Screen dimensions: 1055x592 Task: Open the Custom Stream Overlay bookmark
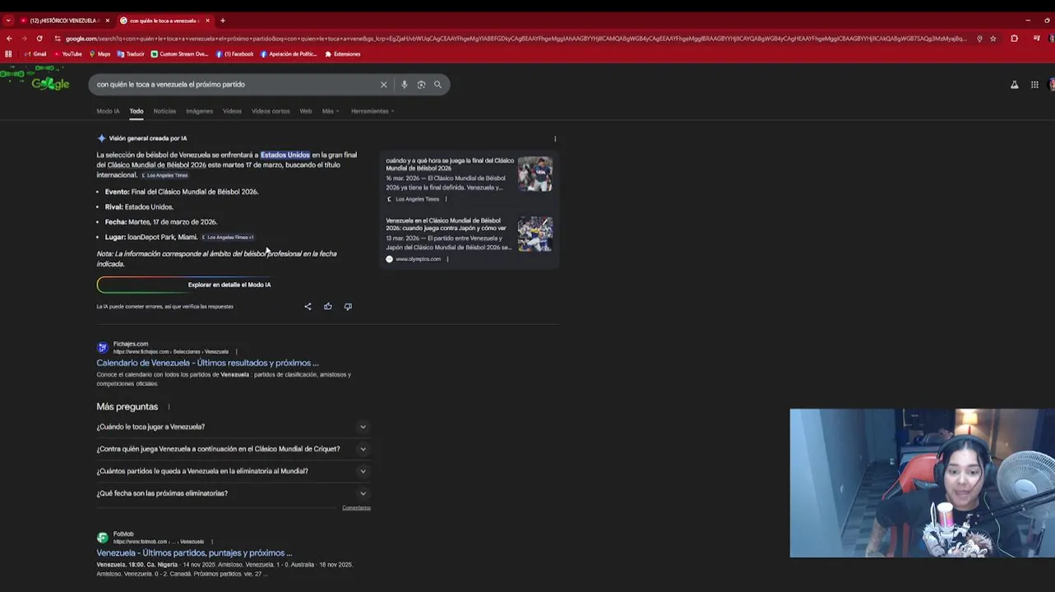pyautogui.click(x=179, y=54)
